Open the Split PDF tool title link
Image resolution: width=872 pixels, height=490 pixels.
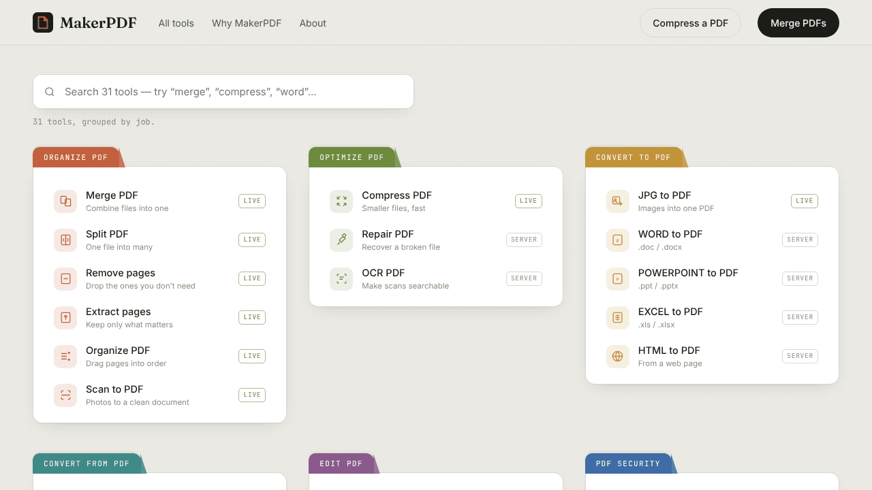click(x=107, y=234)
